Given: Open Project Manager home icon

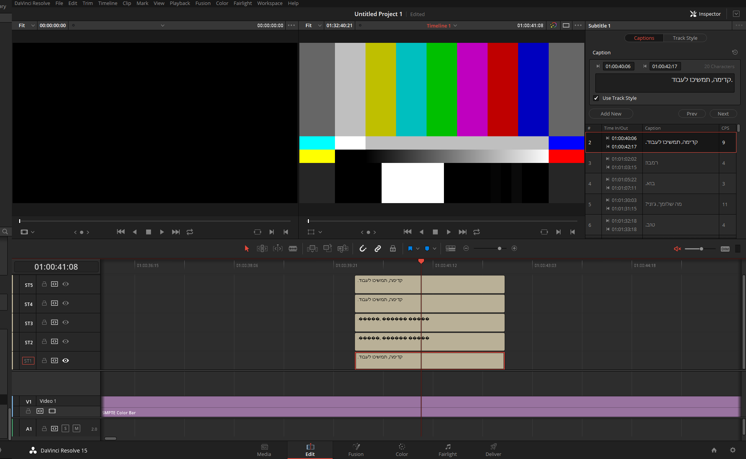Looking at the screenshot, I should click(714, 450).
